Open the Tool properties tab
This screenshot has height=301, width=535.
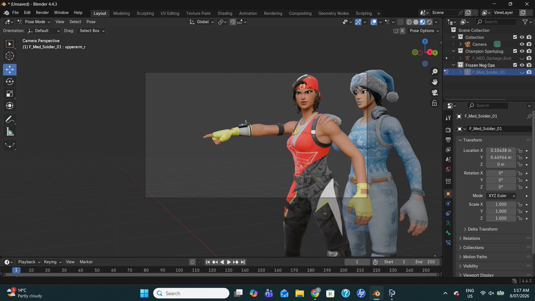point(448,117)
